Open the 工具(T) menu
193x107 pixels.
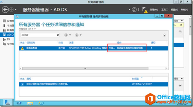point(165,10)
